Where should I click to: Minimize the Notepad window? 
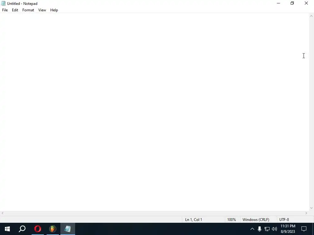(278, 3)
